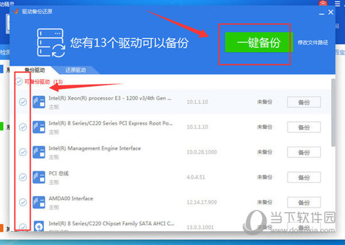Toggle the 可备份驱动 (13) select-all checkbox
345x245 pixels.
19,81
